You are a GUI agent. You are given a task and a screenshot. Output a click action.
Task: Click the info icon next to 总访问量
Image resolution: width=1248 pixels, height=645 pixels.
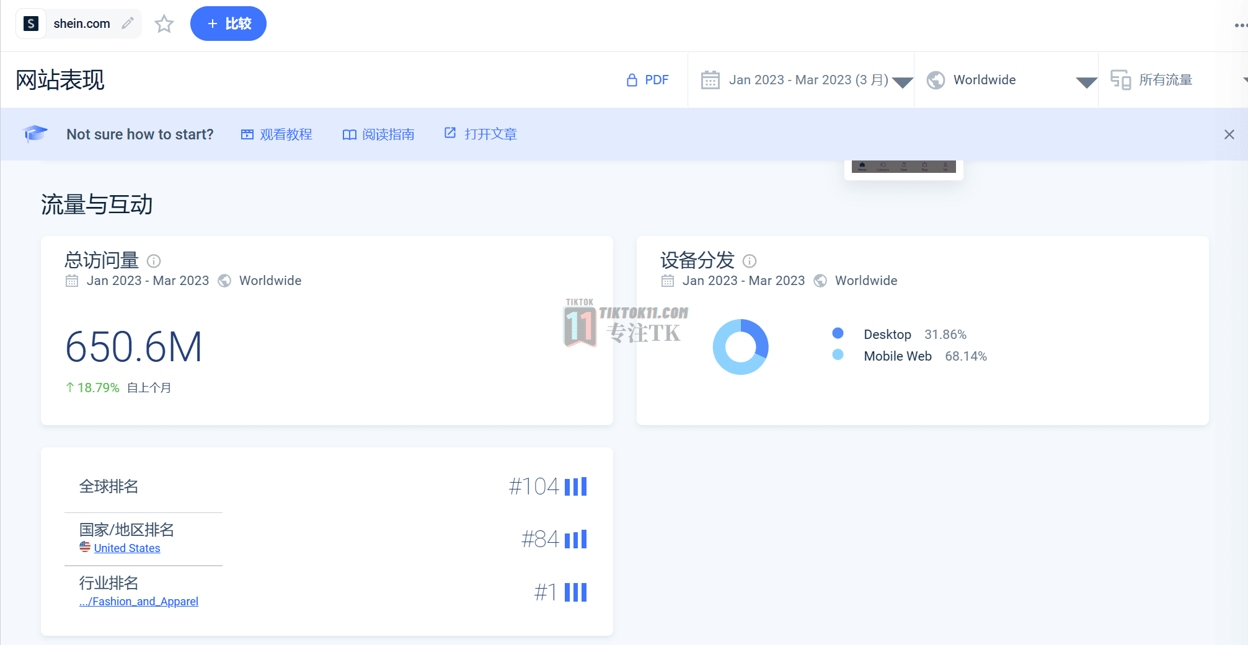(154, 261)
